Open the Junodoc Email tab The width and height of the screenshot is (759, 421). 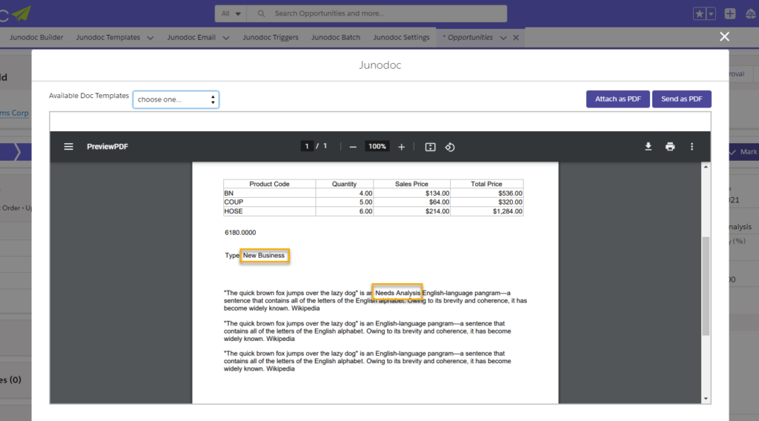click(191, 37)
